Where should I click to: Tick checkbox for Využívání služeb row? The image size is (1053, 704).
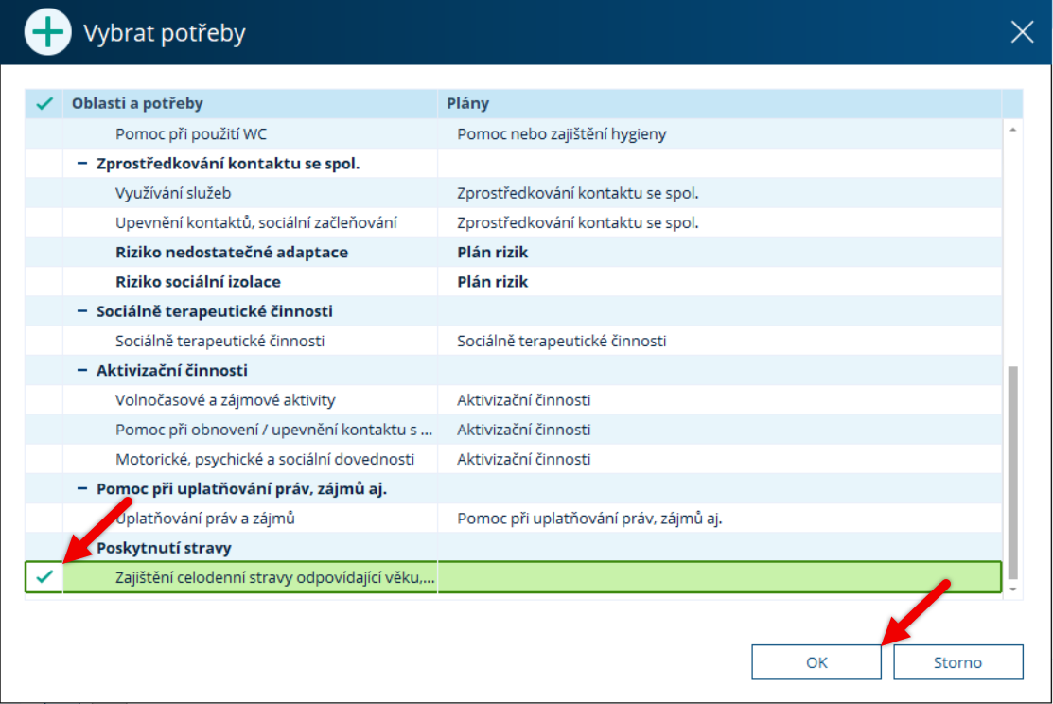click(44, 193)
